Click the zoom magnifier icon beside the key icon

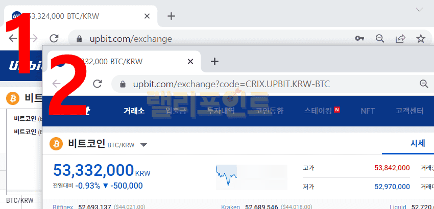(x=380, y=38)
